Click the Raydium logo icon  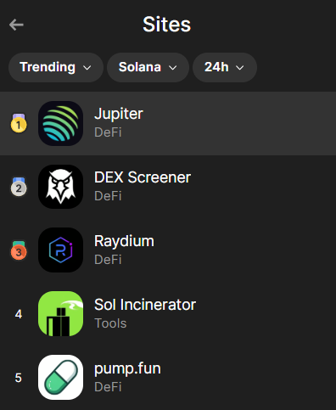pos(60,250)
